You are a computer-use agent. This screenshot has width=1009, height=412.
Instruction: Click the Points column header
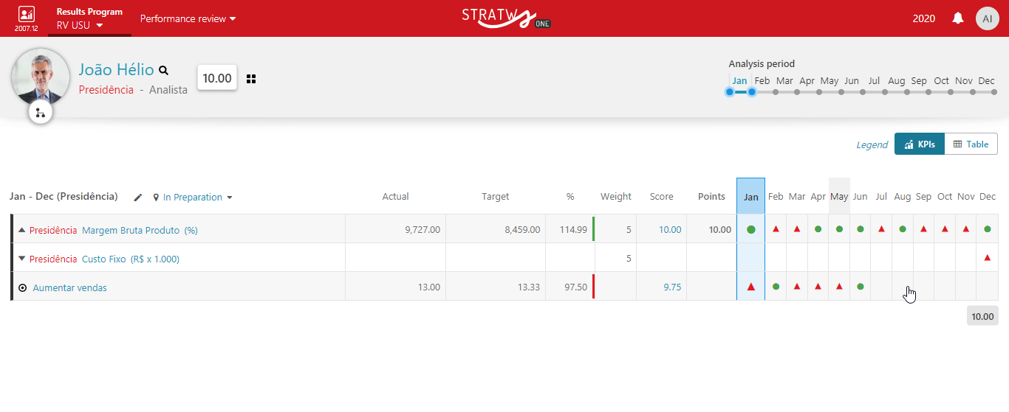click(x=712, y=197)
